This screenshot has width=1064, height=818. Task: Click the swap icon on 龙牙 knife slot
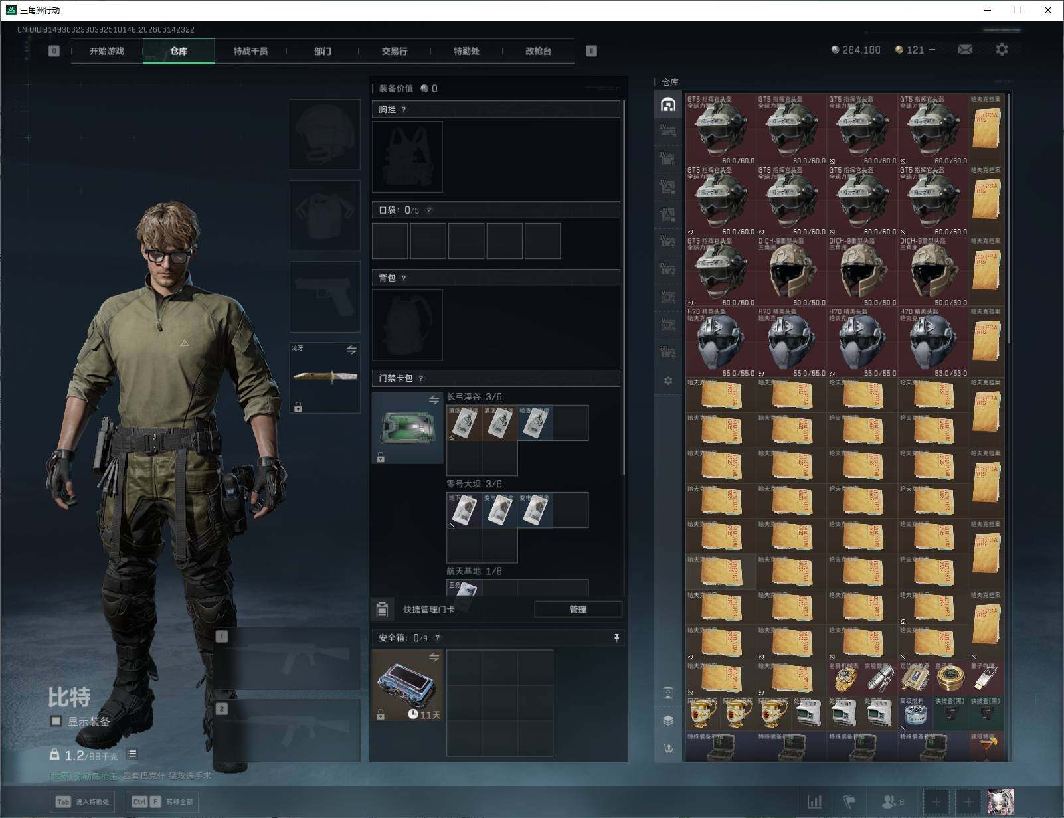(351, 349)
